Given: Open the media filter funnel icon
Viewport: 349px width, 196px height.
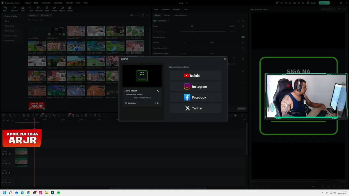Looking at the screenshot, I should [143, 15].
